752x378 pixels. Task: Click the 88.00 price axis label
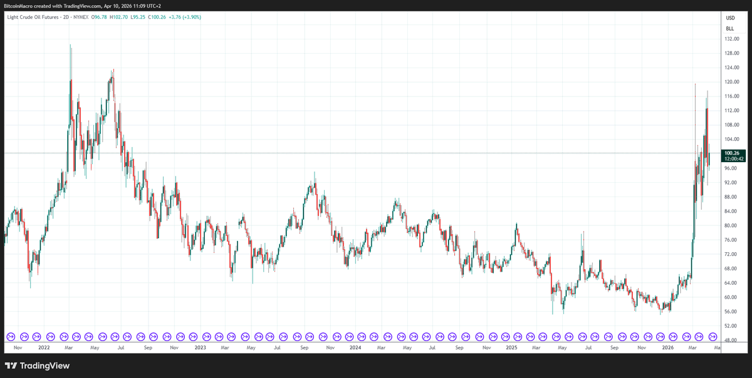(x=732, y=197)
